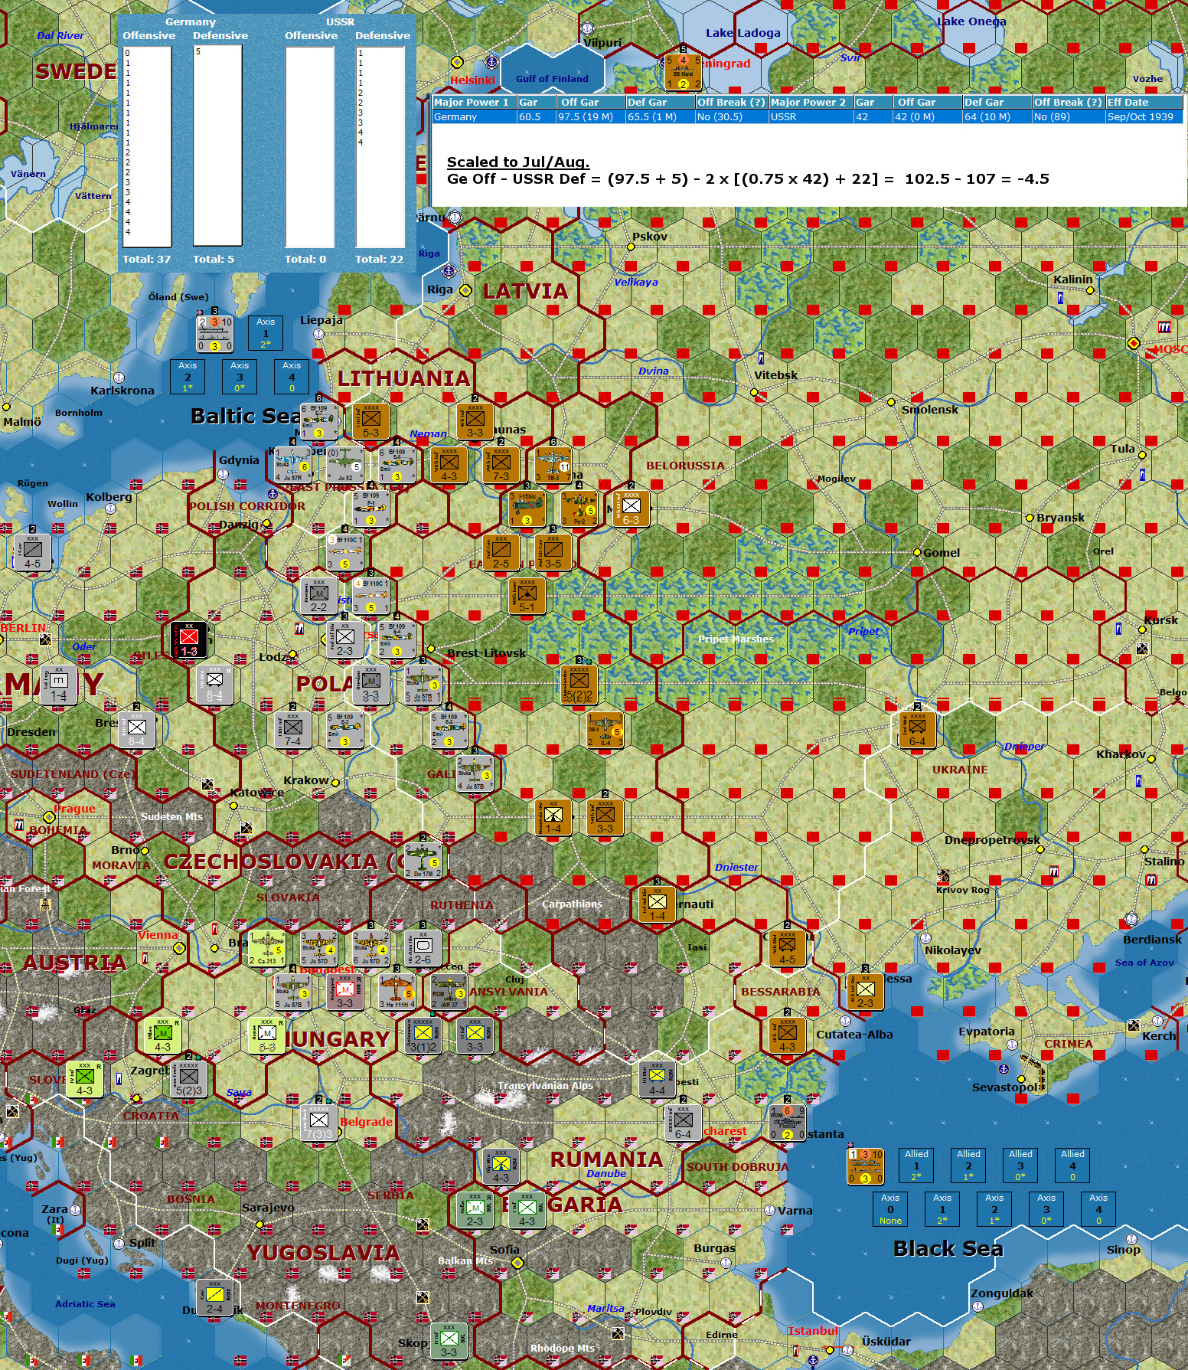Select the Bf 109 F-1 fighter counter
Viewport: 1188px width, 1370px height.
[371, 508]
